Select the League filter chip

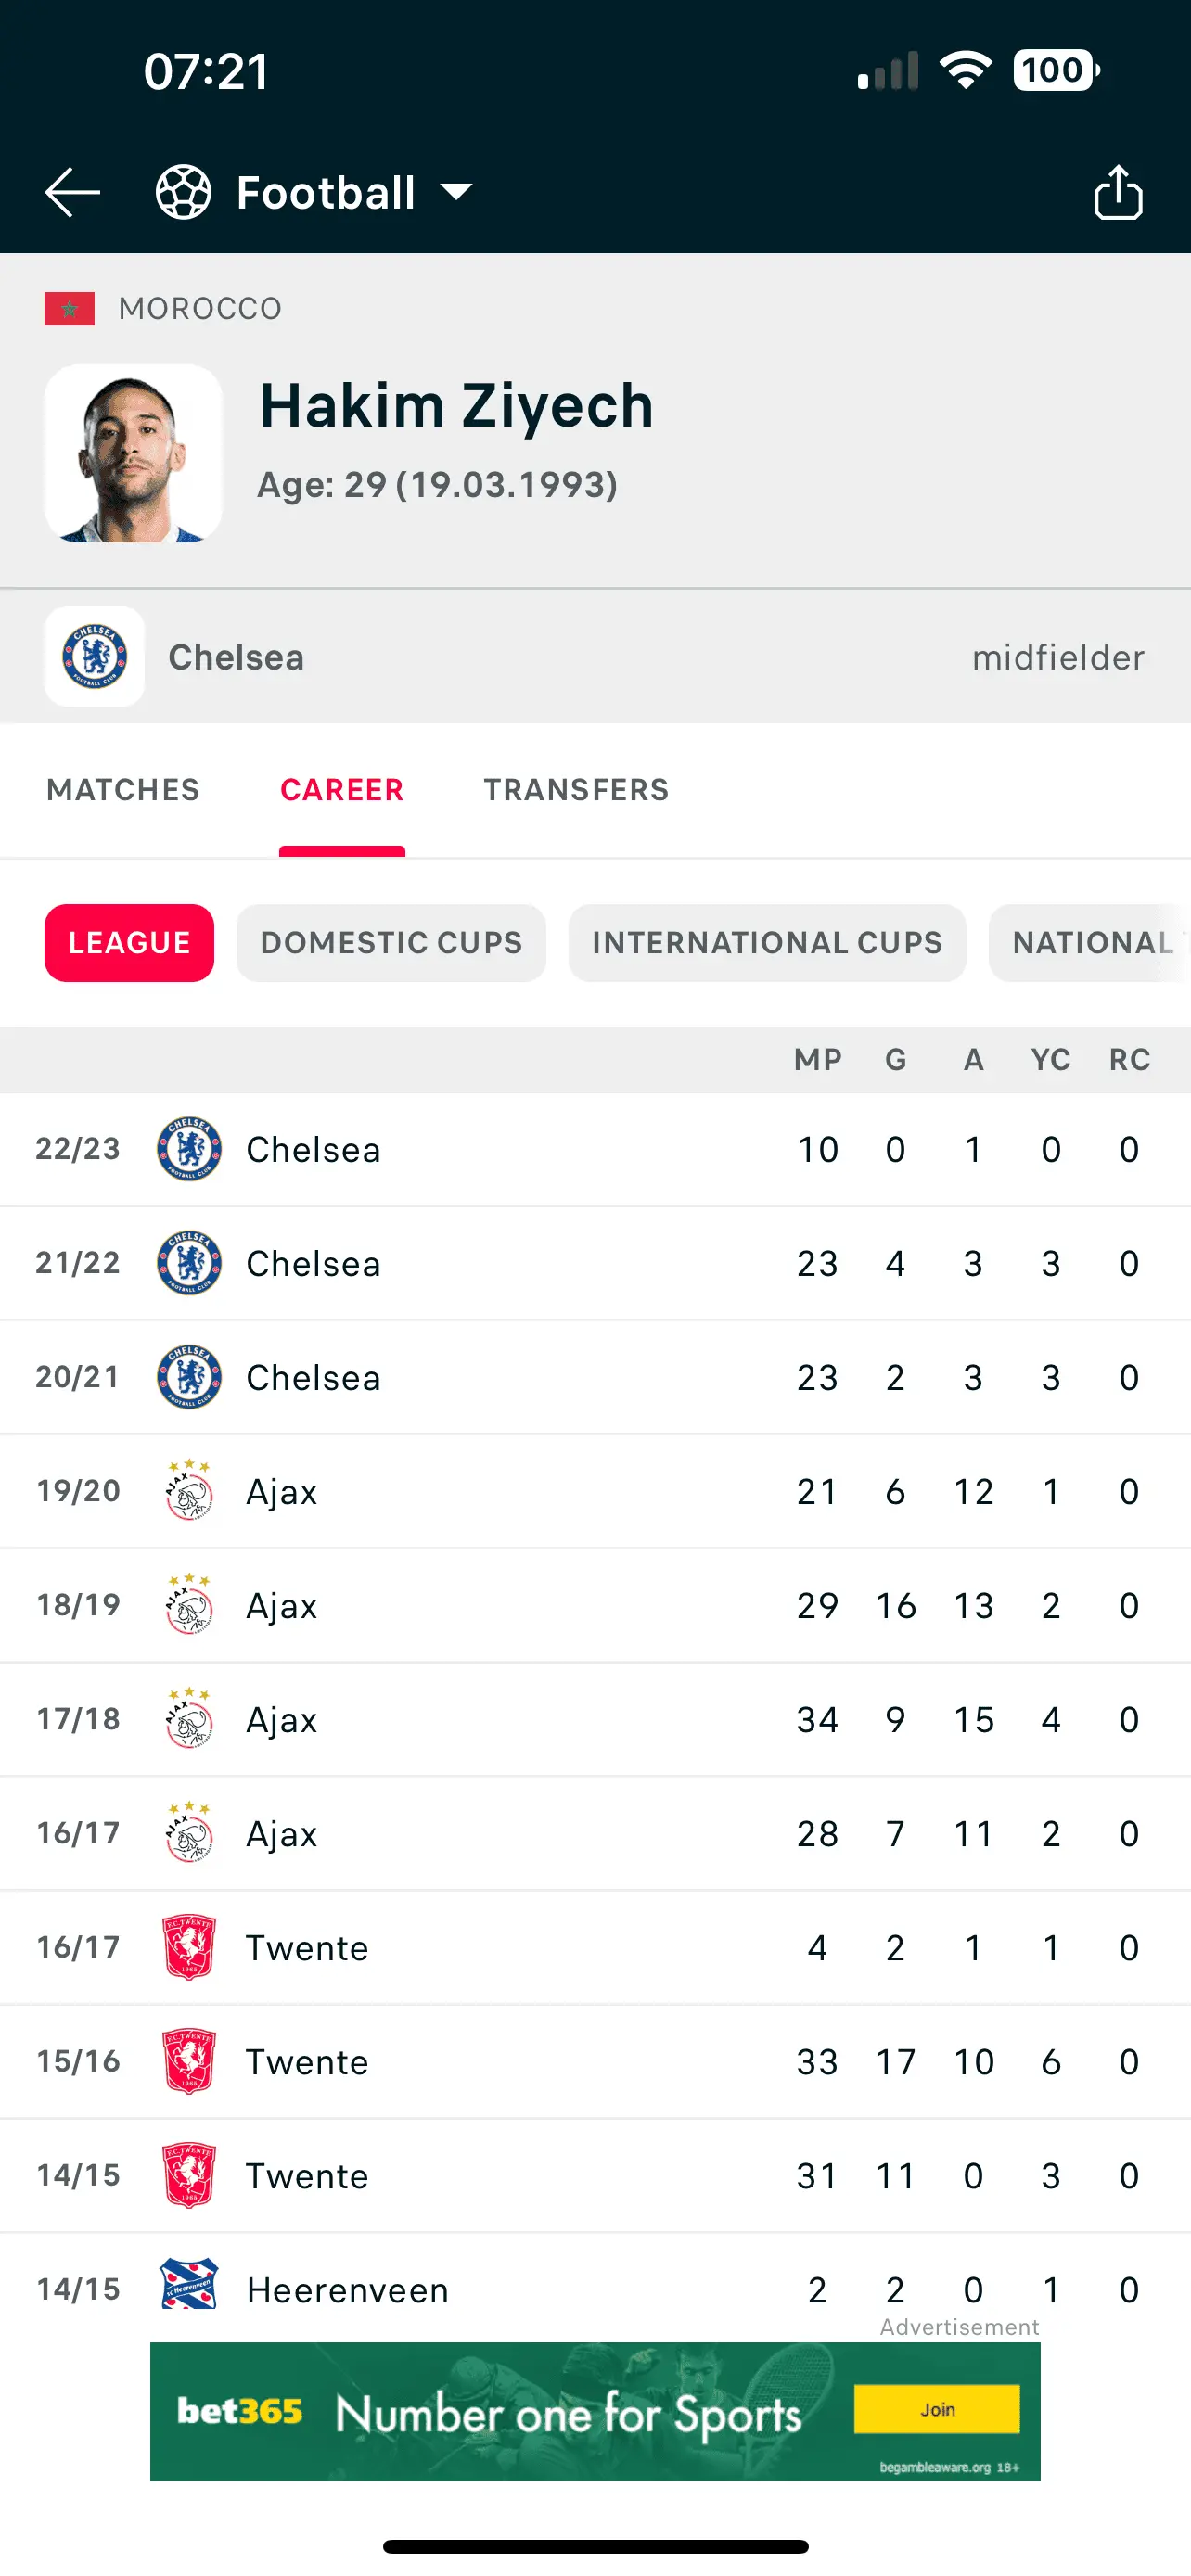tap(129, 943)
